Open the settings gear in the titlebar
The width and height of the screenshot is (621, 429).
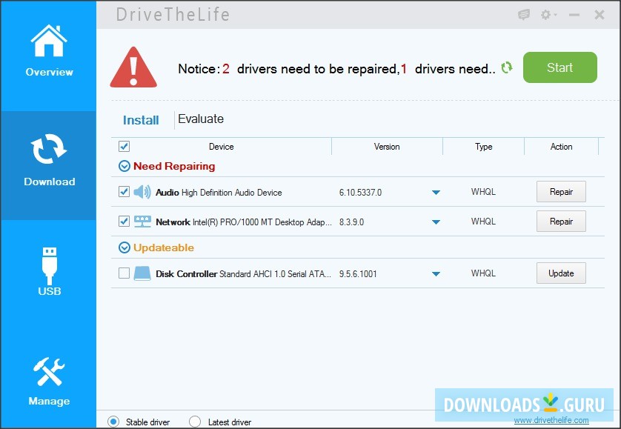click(545, 14)
